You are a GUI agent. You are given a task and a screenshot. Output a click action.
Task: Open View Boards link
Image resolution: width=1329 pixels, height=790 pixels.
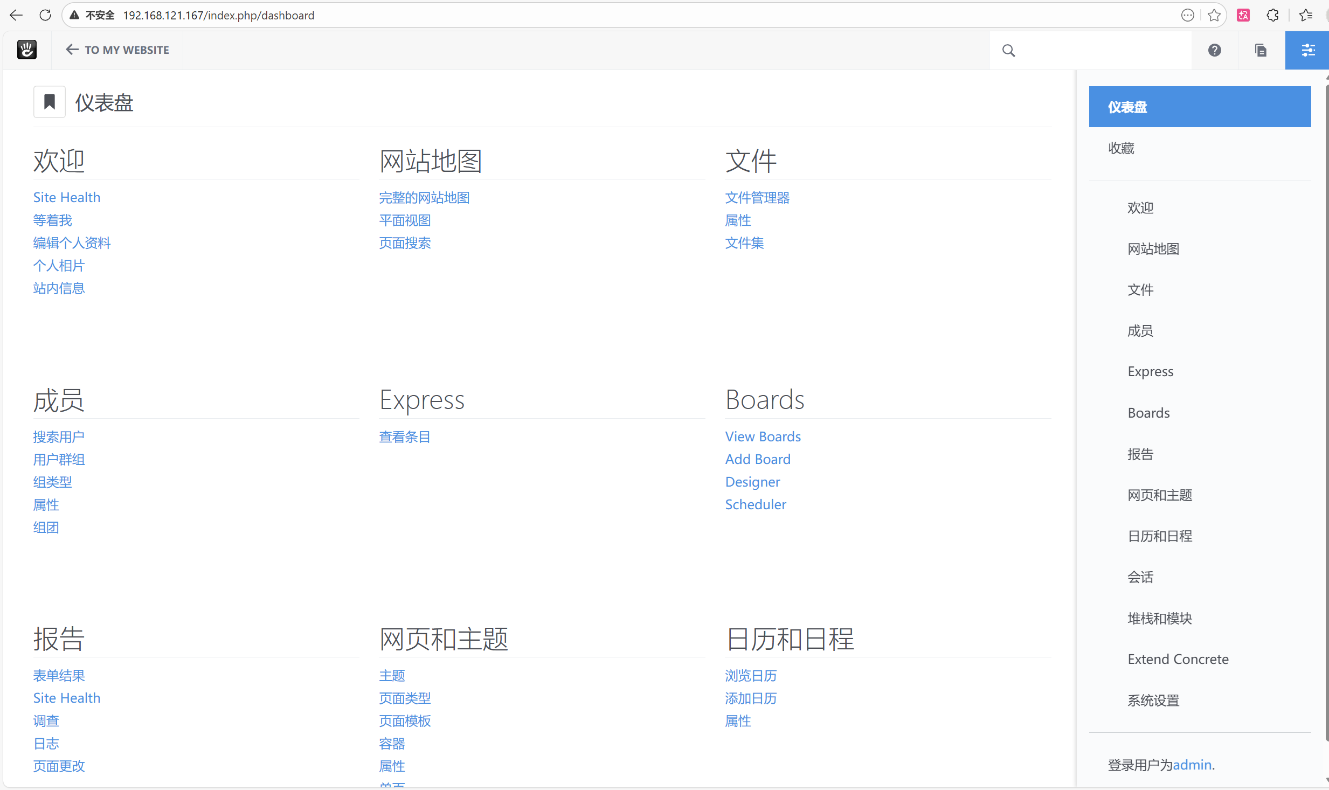click(762, 436)
